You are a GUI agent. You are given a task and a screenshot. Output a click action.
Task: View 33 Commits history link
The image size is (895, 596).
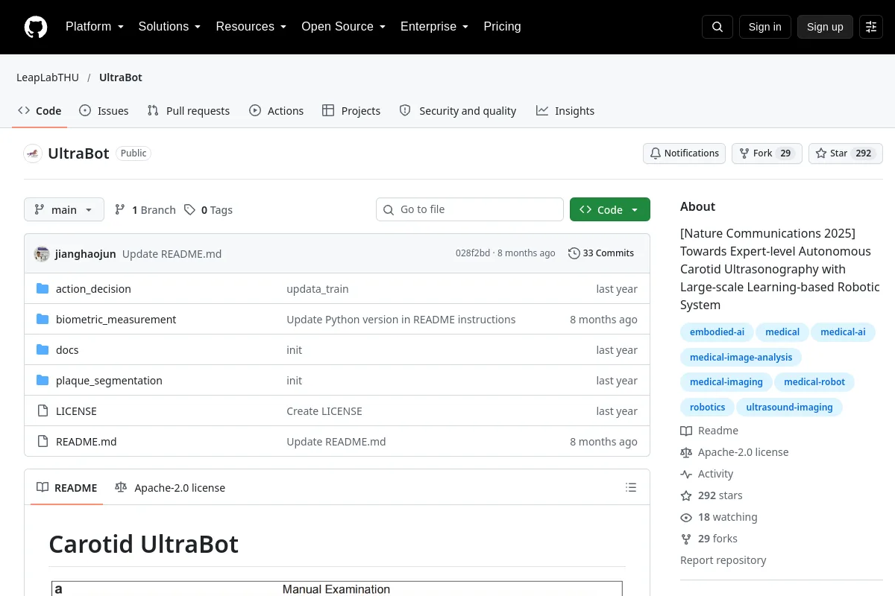(601, 253)
